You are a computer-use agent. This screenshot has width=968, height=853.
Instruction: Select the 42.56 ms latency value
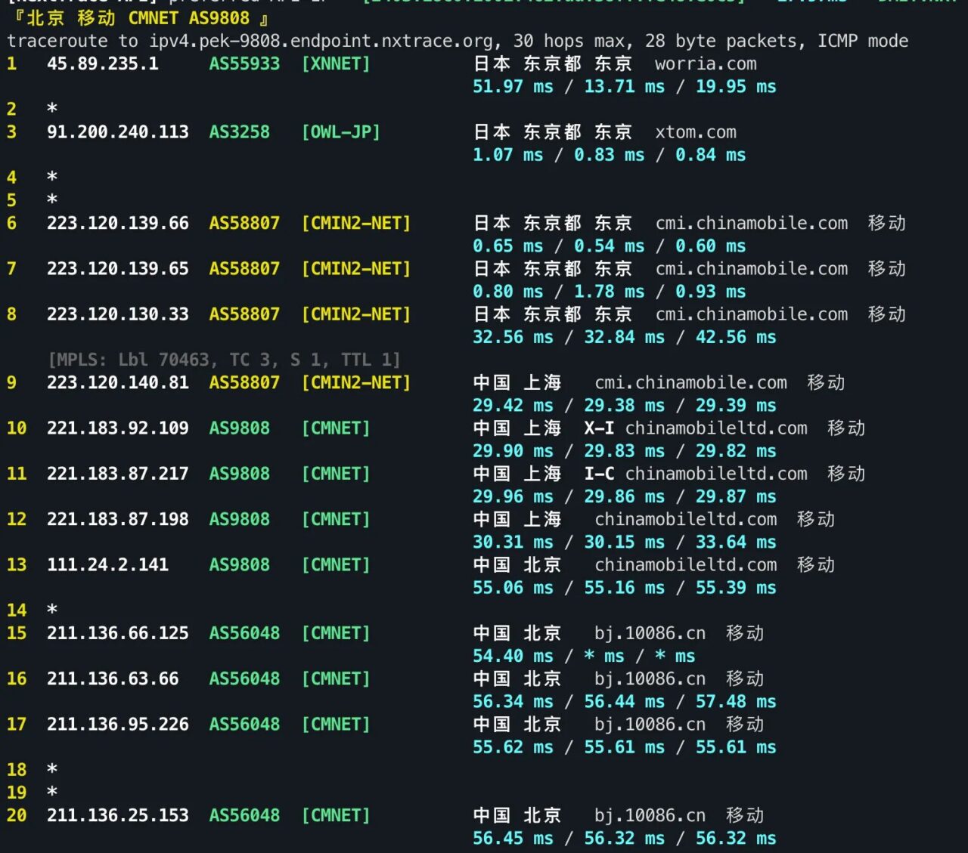[x=736, y=337]
